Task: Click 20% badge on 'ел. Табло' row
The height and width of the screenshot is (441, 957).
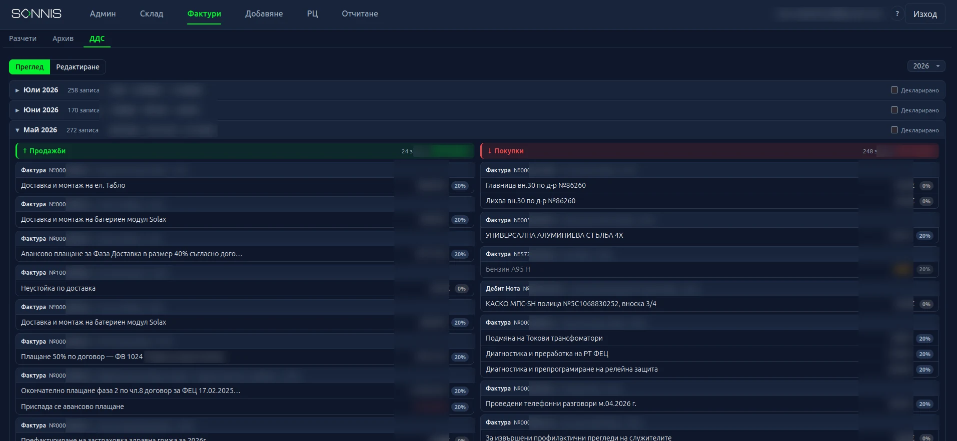Action: (460, 186)
